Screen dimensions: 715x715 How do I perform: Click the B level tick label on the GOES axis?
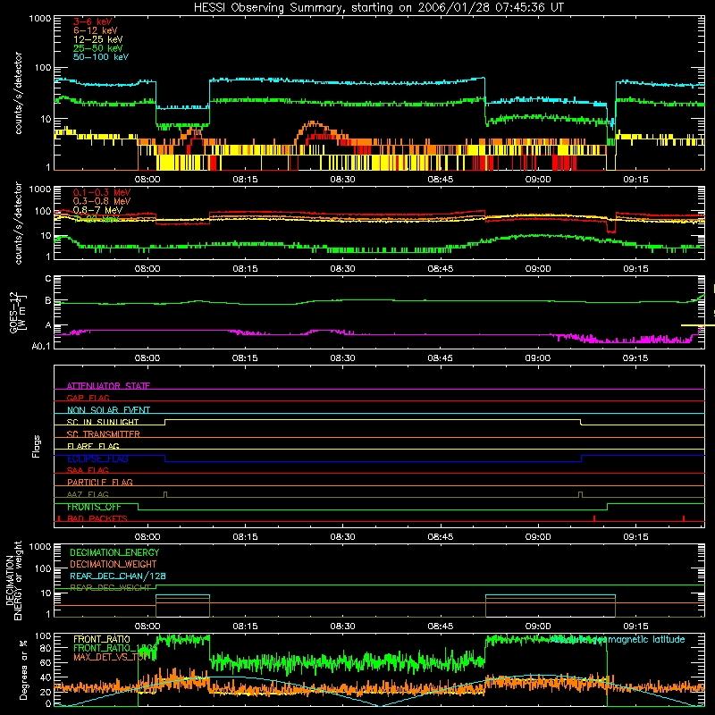coord(48,301)
